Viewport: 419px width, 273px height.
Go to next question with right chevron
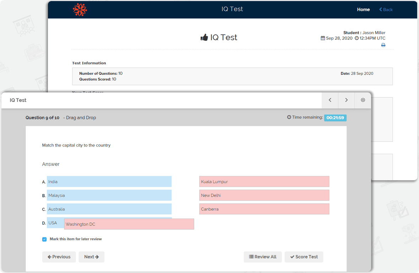click(346, 100)
